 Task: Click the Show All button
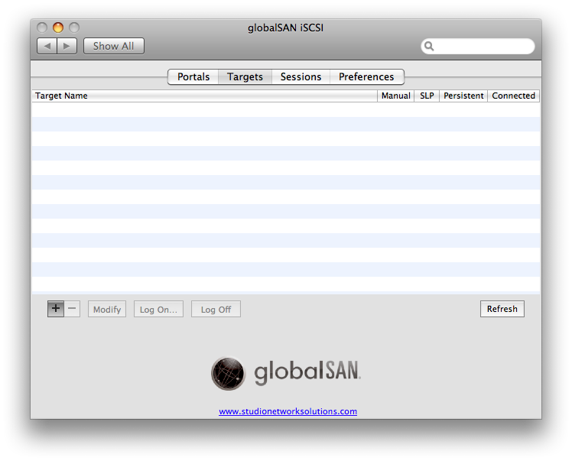[113, 46]
